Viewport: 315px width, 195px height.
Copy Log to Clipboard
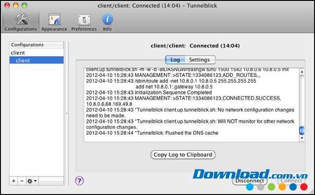(183, 155)
